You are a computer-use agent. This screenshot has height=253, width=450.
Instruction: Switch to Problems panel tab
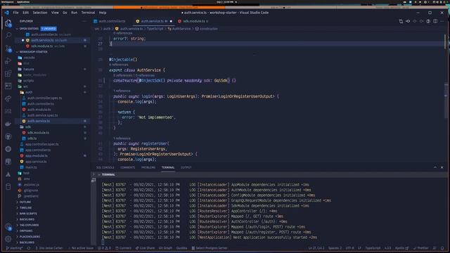click(148, 167)
